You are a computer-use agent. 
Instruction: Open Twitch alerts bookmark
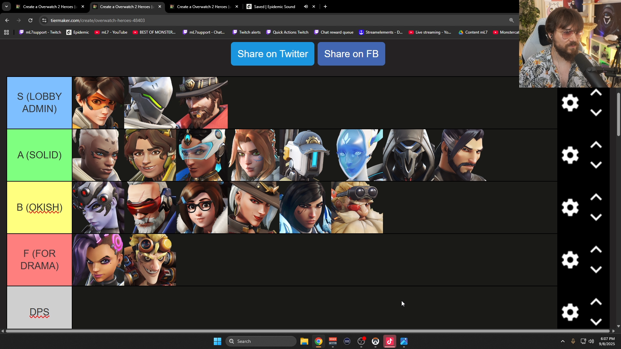(x=246, y=32)
